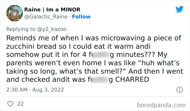Click the like count number 22
Image resolution: width=190 pixels, height=111 pixels.
pyautogui.click(x=20, y=103)
